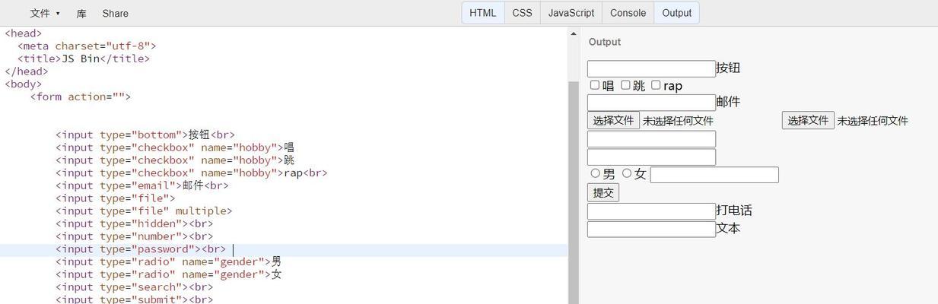938x304 pixels.
Task: Focus the input field labeled 按钮
Action: (651, 68)
